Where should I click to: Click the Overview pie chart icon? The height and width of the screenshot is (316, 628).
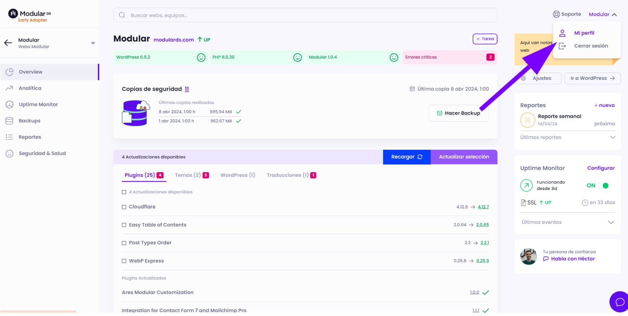(9, 72)
